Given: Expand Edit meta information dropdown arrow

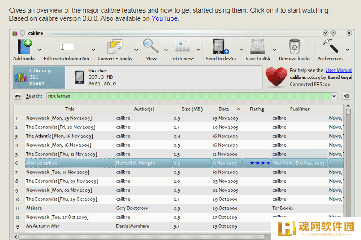Looking at the screenshot, I should tap(93, 50).
